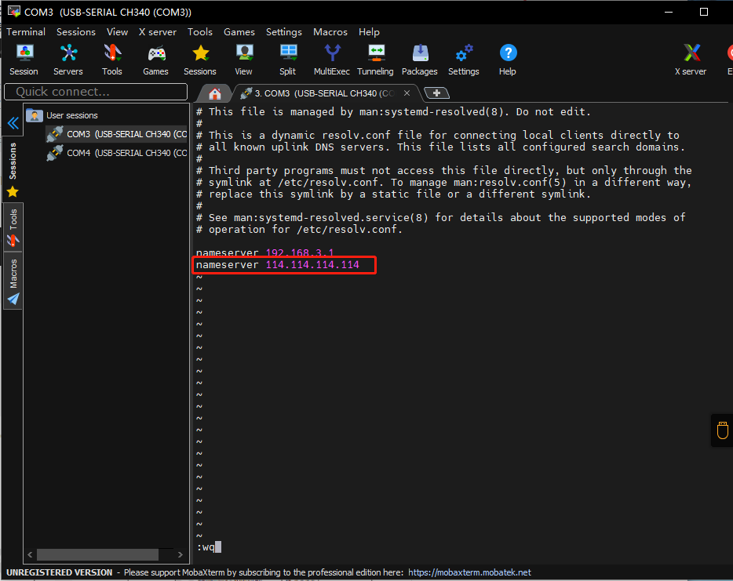
Task: Click the nameserver 114.114.114.114 line
Action: pos(278,265)
